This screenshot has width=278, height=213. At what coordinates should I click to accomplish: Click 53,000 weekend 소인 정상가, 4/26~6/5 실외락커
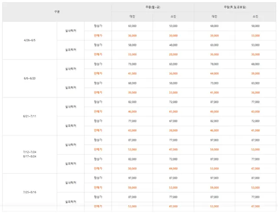tap(255, 45)
